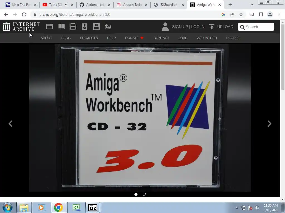Reload the page with refresh button

(x=24, y=14)
